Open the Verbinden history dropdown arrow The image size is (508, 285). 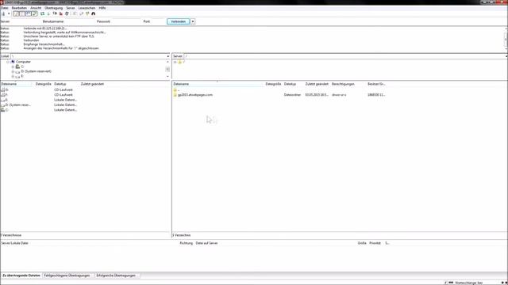(x=193, y=21)
